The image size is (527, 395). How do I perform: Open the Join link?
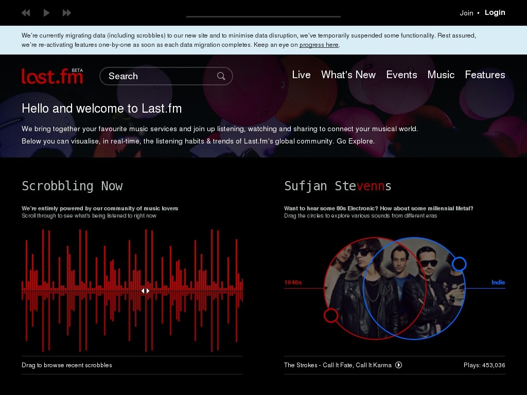(x=466, y=13)
